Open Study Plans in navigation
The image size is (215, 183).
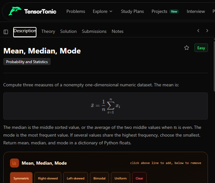click(x=132, y=11)
